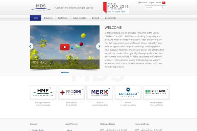197x131 pixels.
Task: Select the first slider dot
Action: pos(62,73)
